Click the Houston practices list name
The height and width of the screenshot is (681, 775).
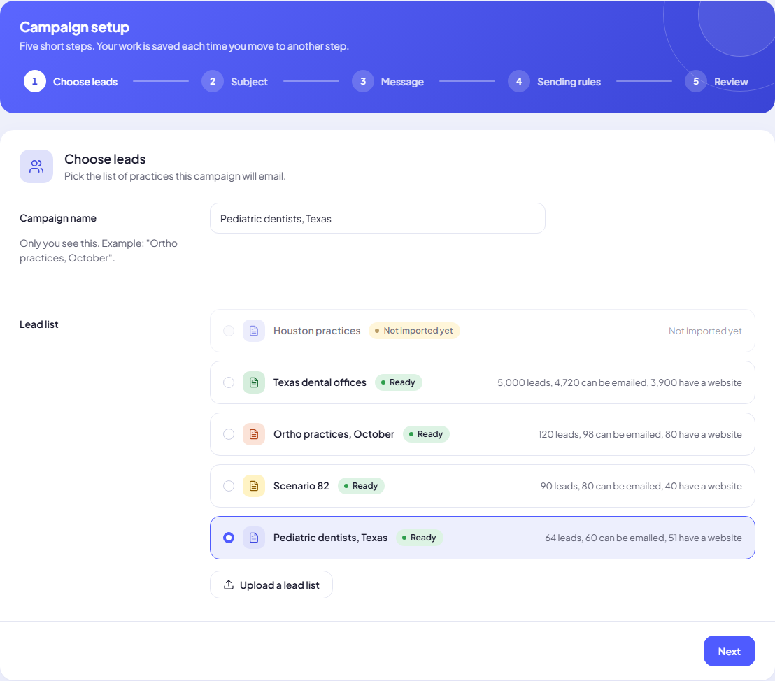pos(317,331)
